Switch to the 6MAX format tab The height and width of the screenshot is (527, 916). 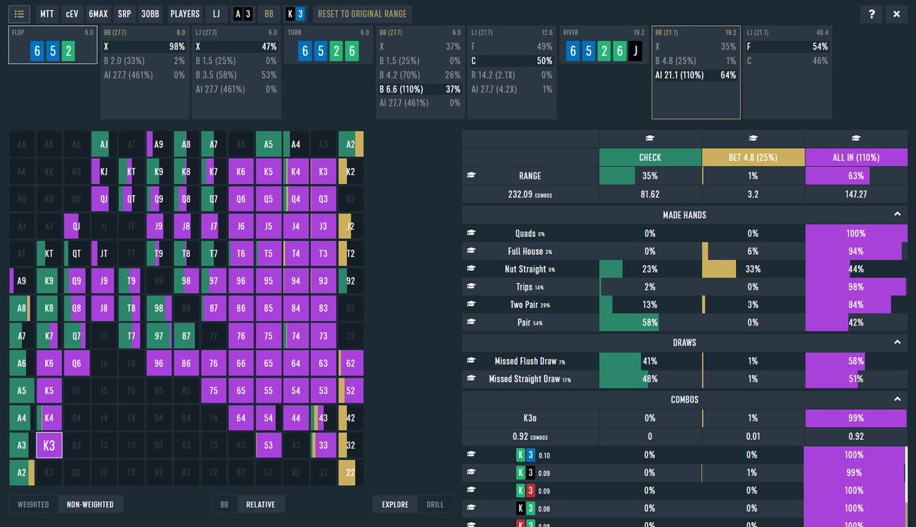click(x=98, y=14)
